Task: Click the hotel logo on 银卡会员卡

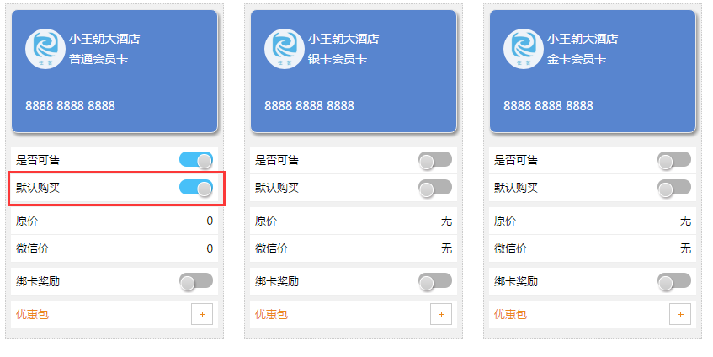Action: (285, 49)
